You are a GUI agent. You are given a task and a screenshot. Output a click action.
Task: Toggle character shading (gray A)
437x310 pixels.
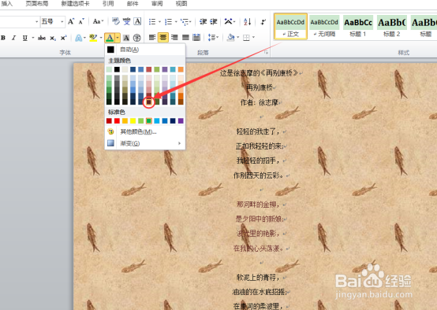126,38
